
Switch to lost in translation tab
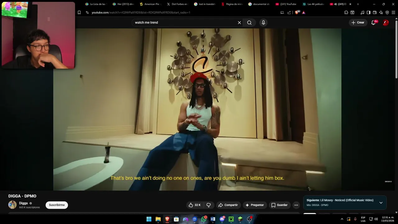204,4
